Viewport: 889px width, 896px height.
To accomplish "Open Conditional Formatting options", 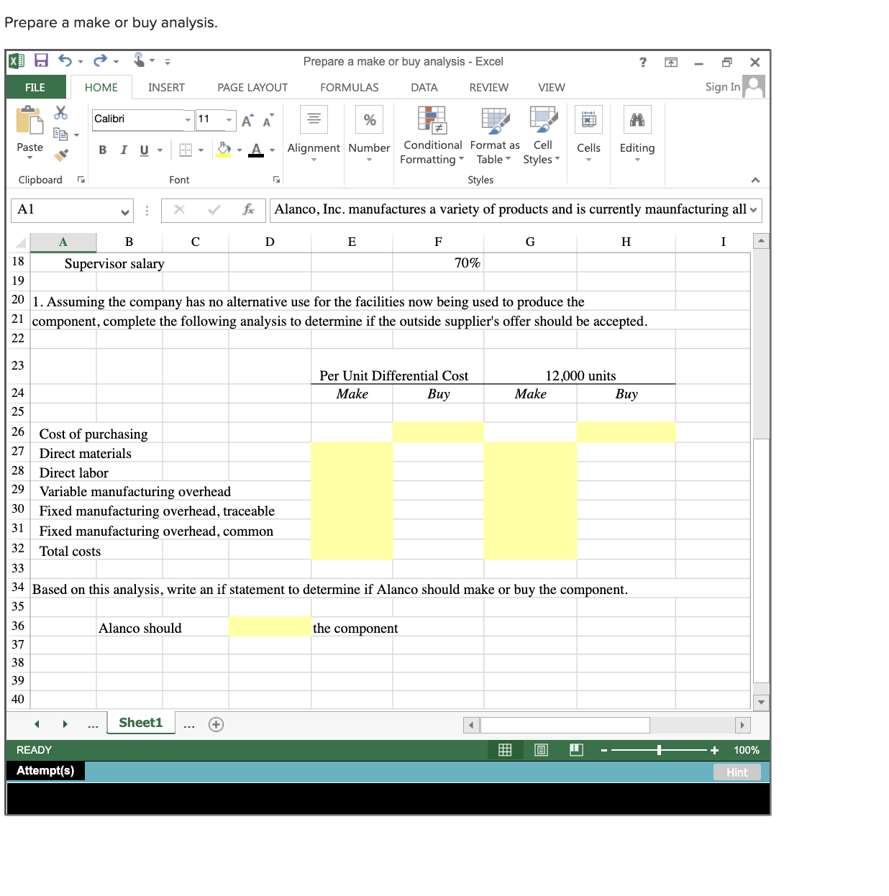I will (432, 137).
